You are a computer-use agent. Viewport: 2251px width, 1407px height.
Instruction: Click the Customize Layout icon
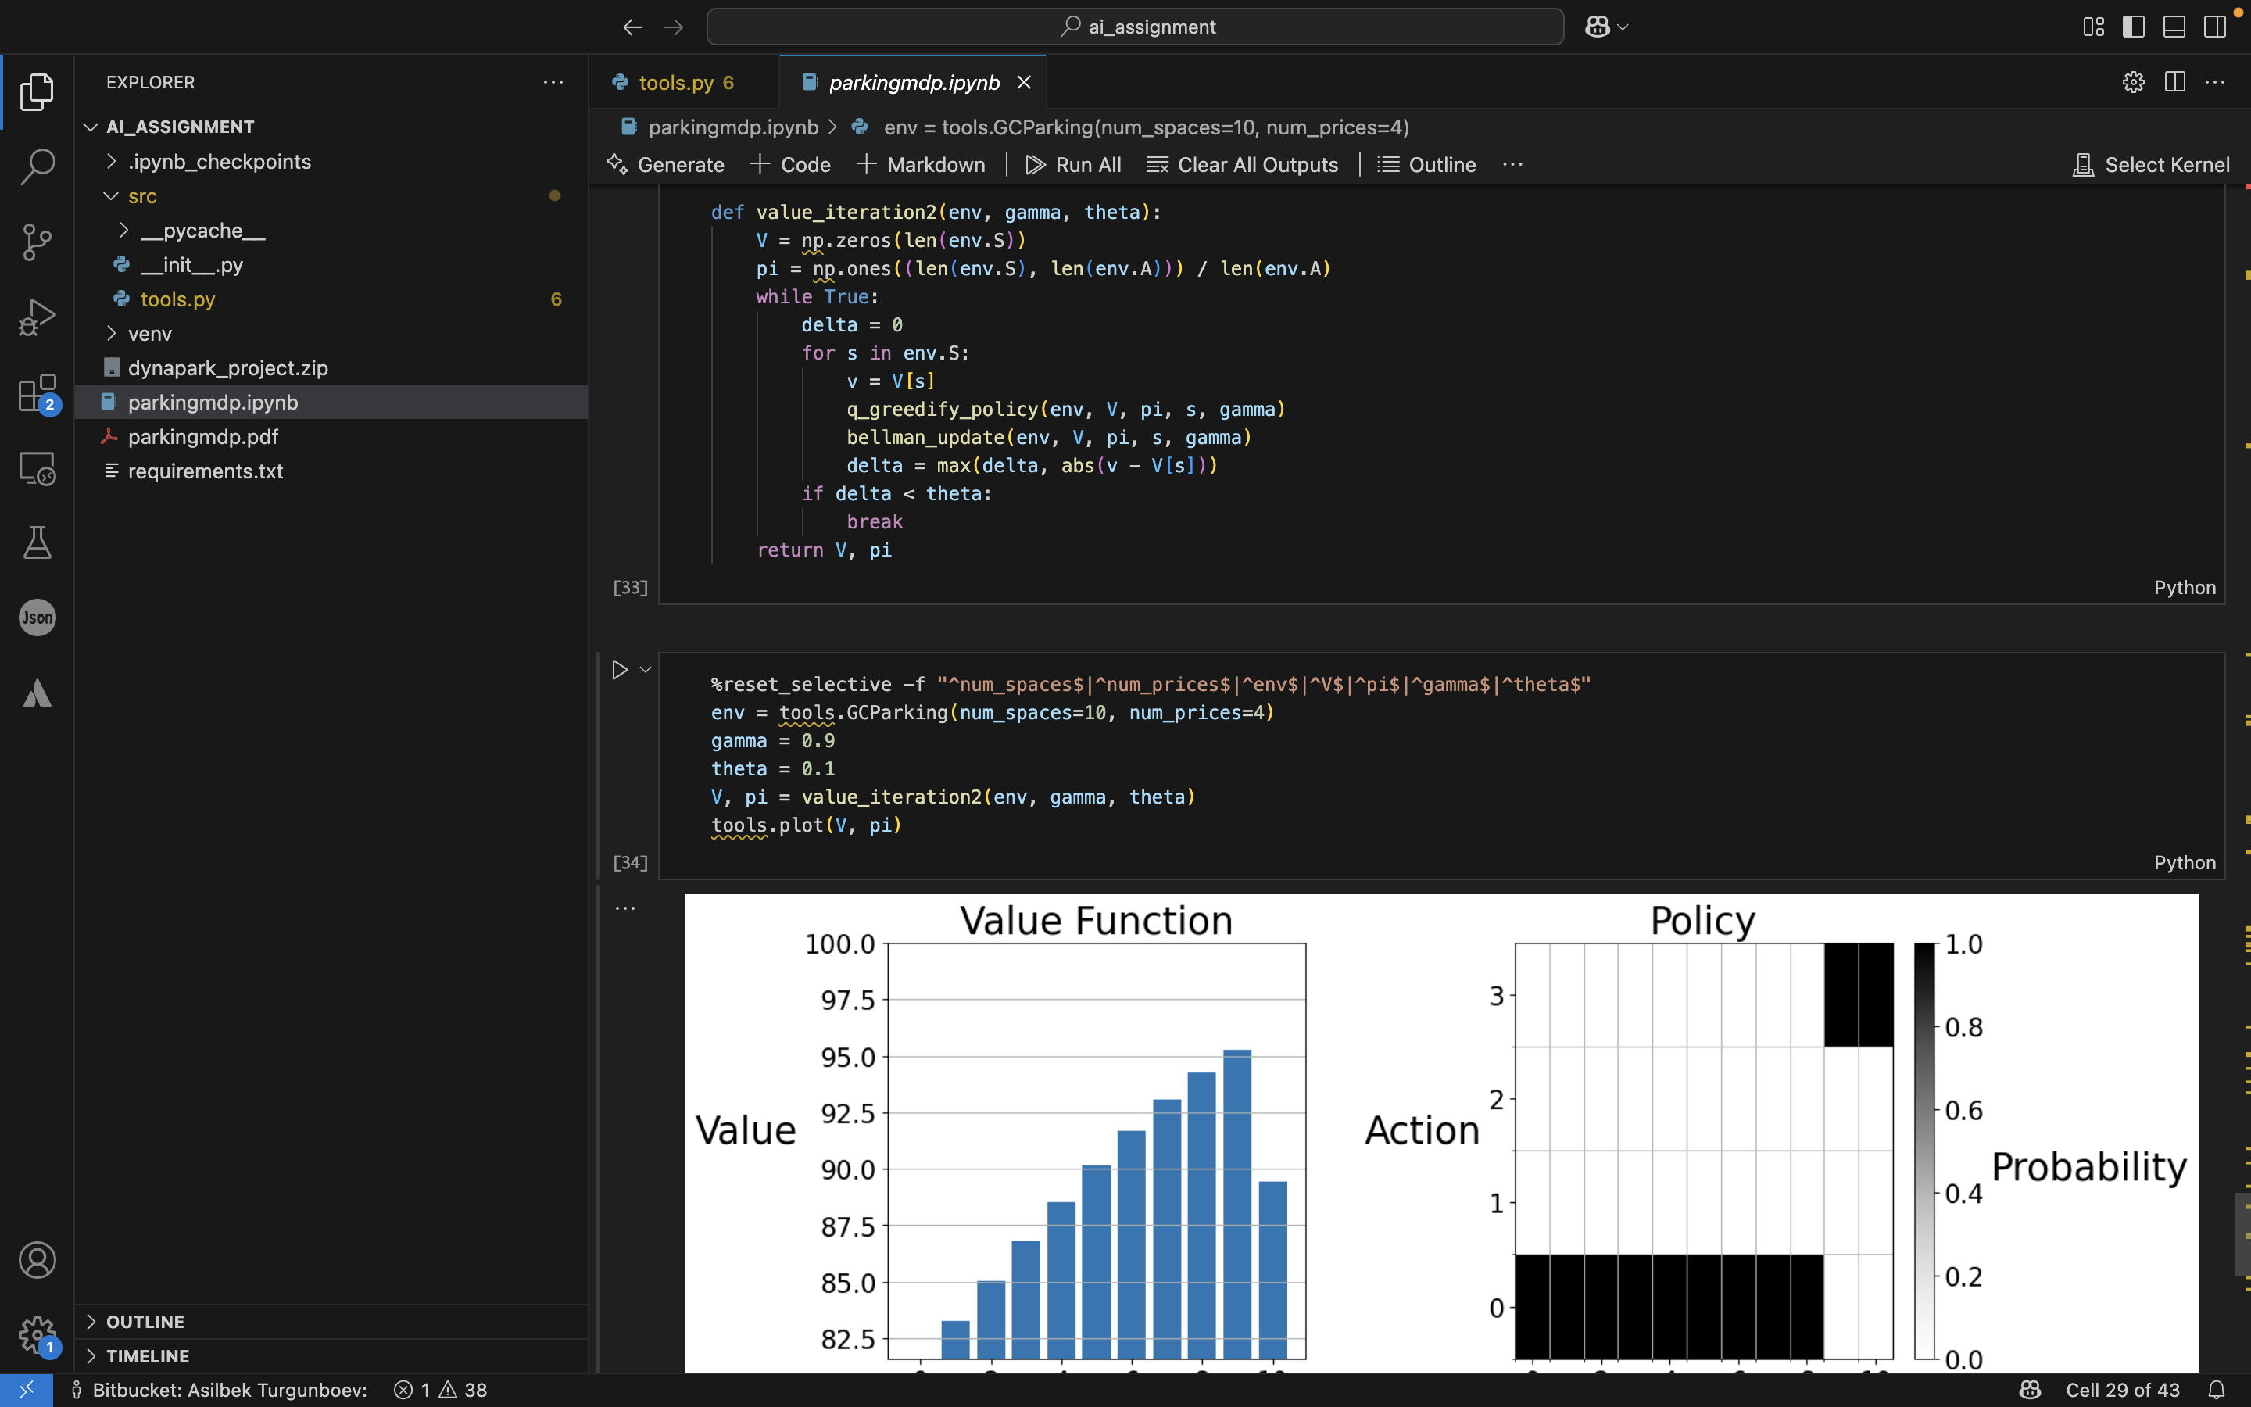pyautogui.click(x=2094, y=27)
